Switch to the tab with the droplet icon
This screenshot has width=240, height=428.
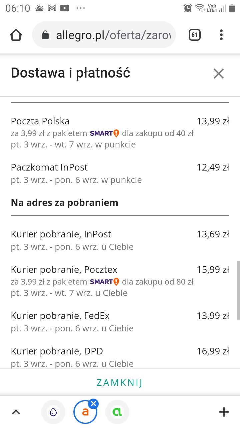pyautogui.click(x=53, y=412)
